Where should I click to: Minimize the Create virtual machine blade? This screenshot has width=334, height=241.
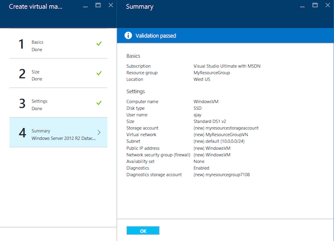point(86,6)
